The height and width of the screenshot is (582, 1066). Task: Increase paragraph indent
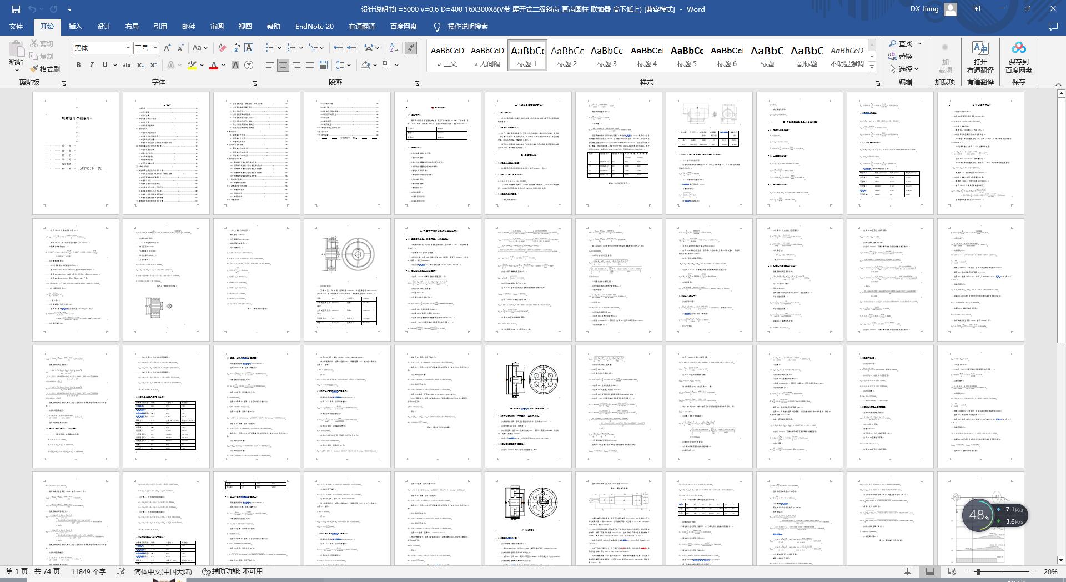(x=351, y=48)
